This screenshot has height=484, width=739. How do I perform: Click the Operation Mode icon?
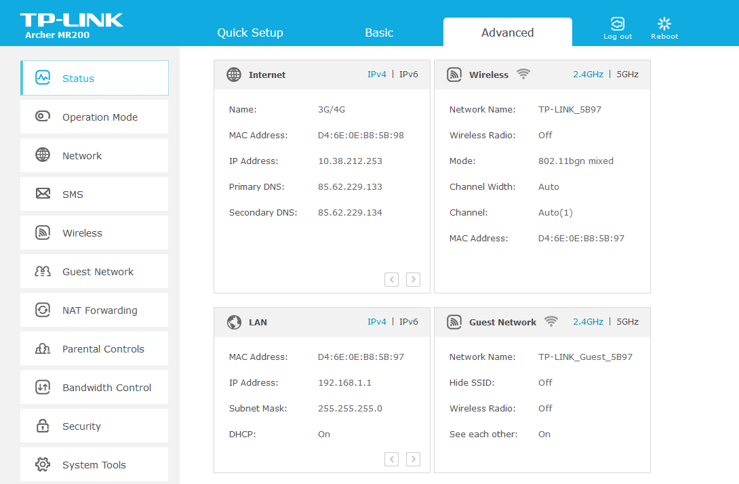[43, 117]
